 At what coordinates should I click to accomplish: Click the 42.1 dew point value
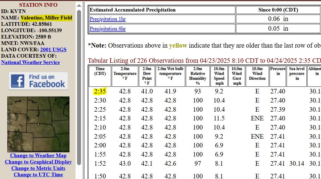click(147, 164)
